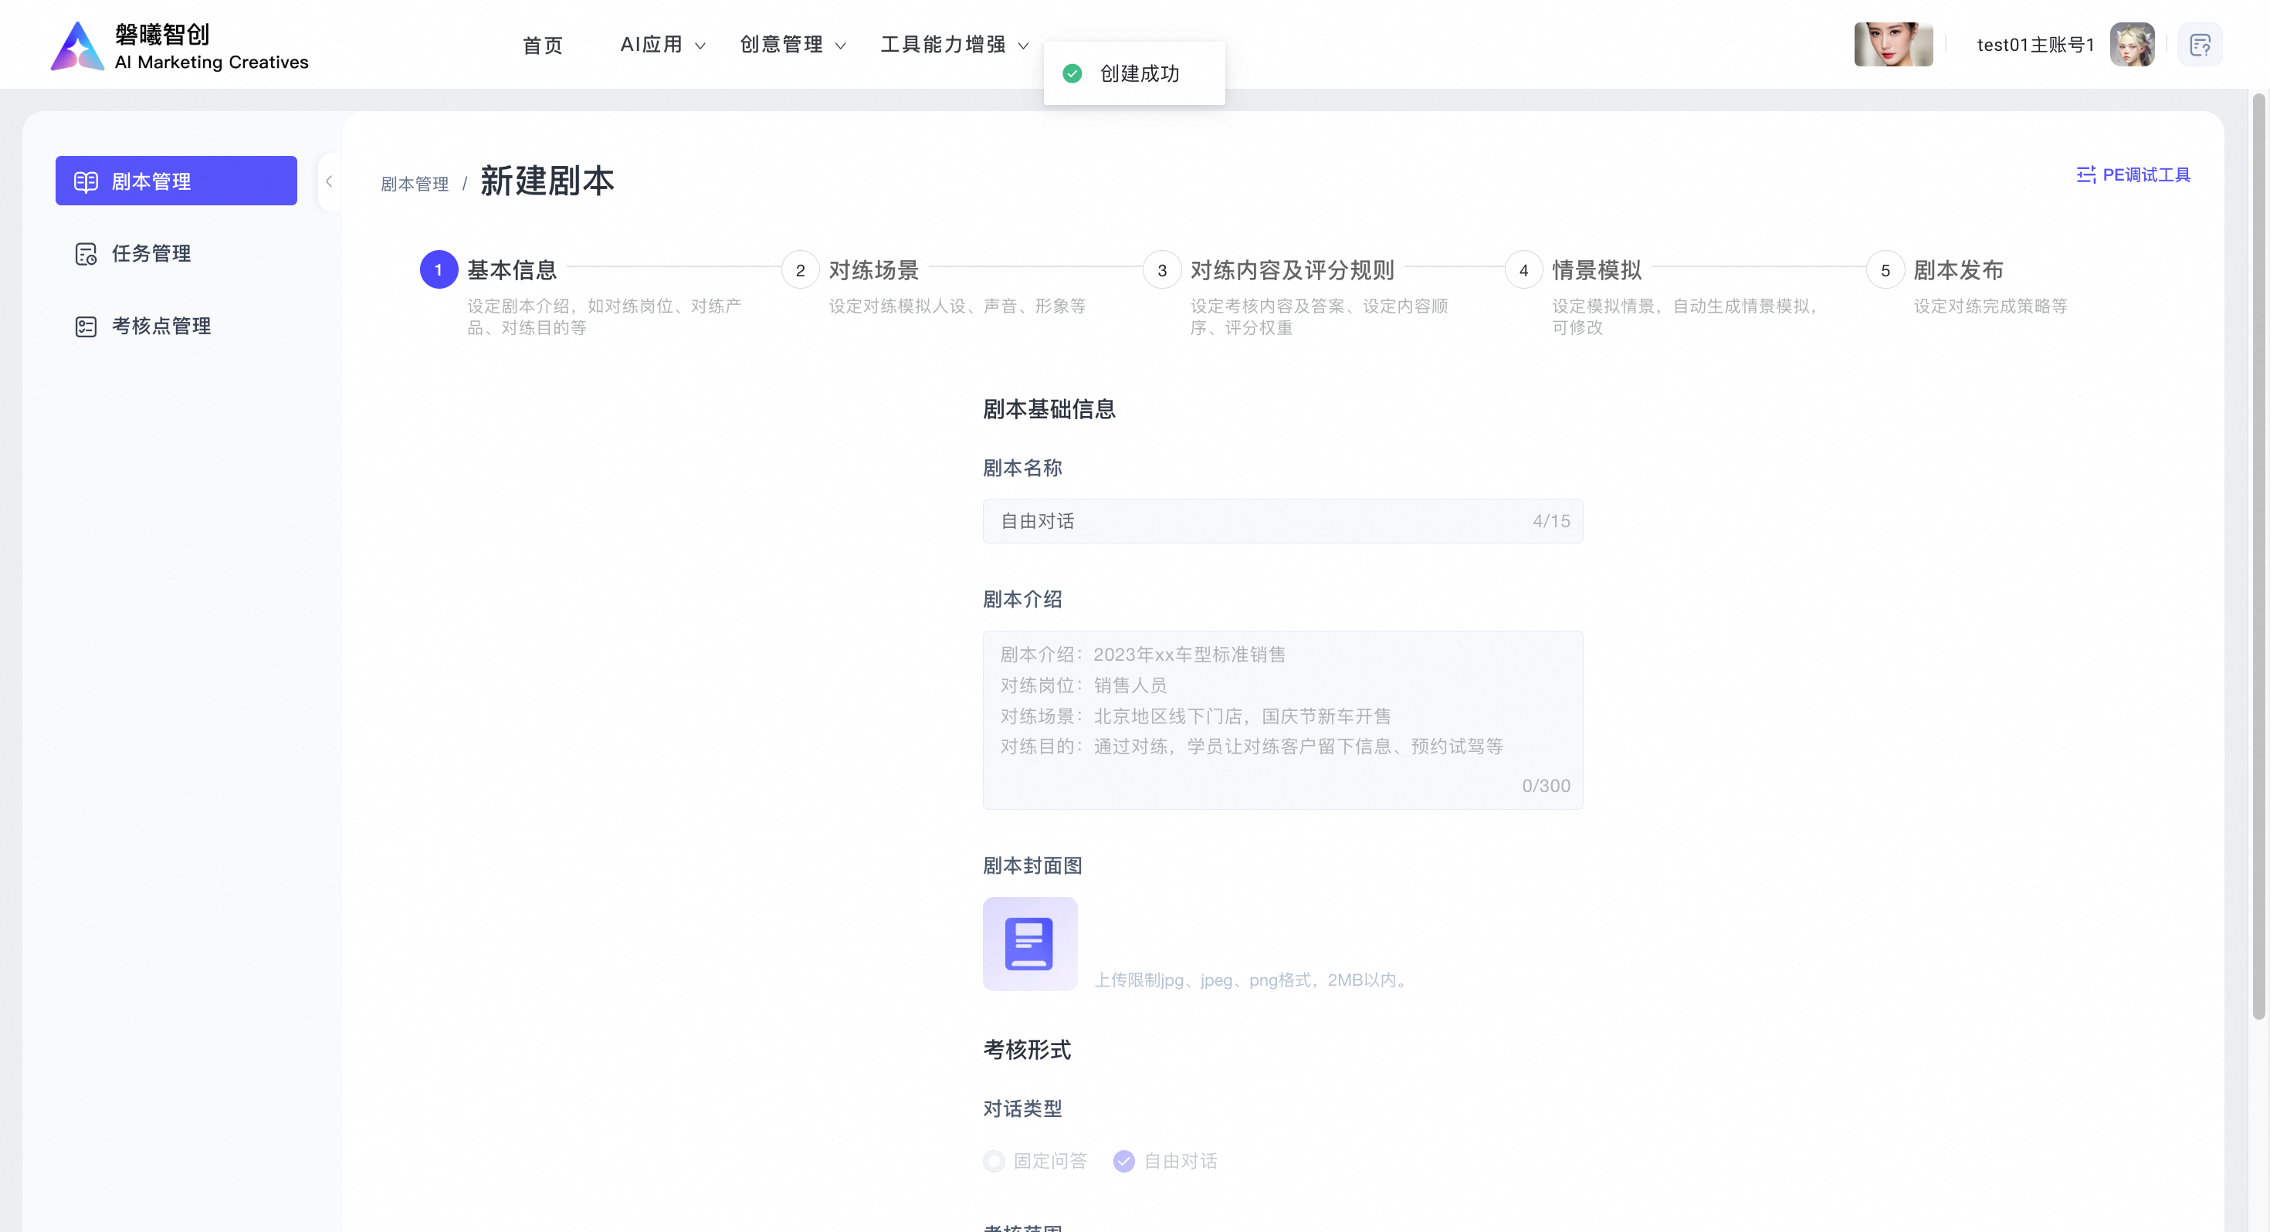The height and width of the screenshot is (1232, 2270).
Task: Click 剧本管理 breadcrumb link
Action: (x=414, y=184)
